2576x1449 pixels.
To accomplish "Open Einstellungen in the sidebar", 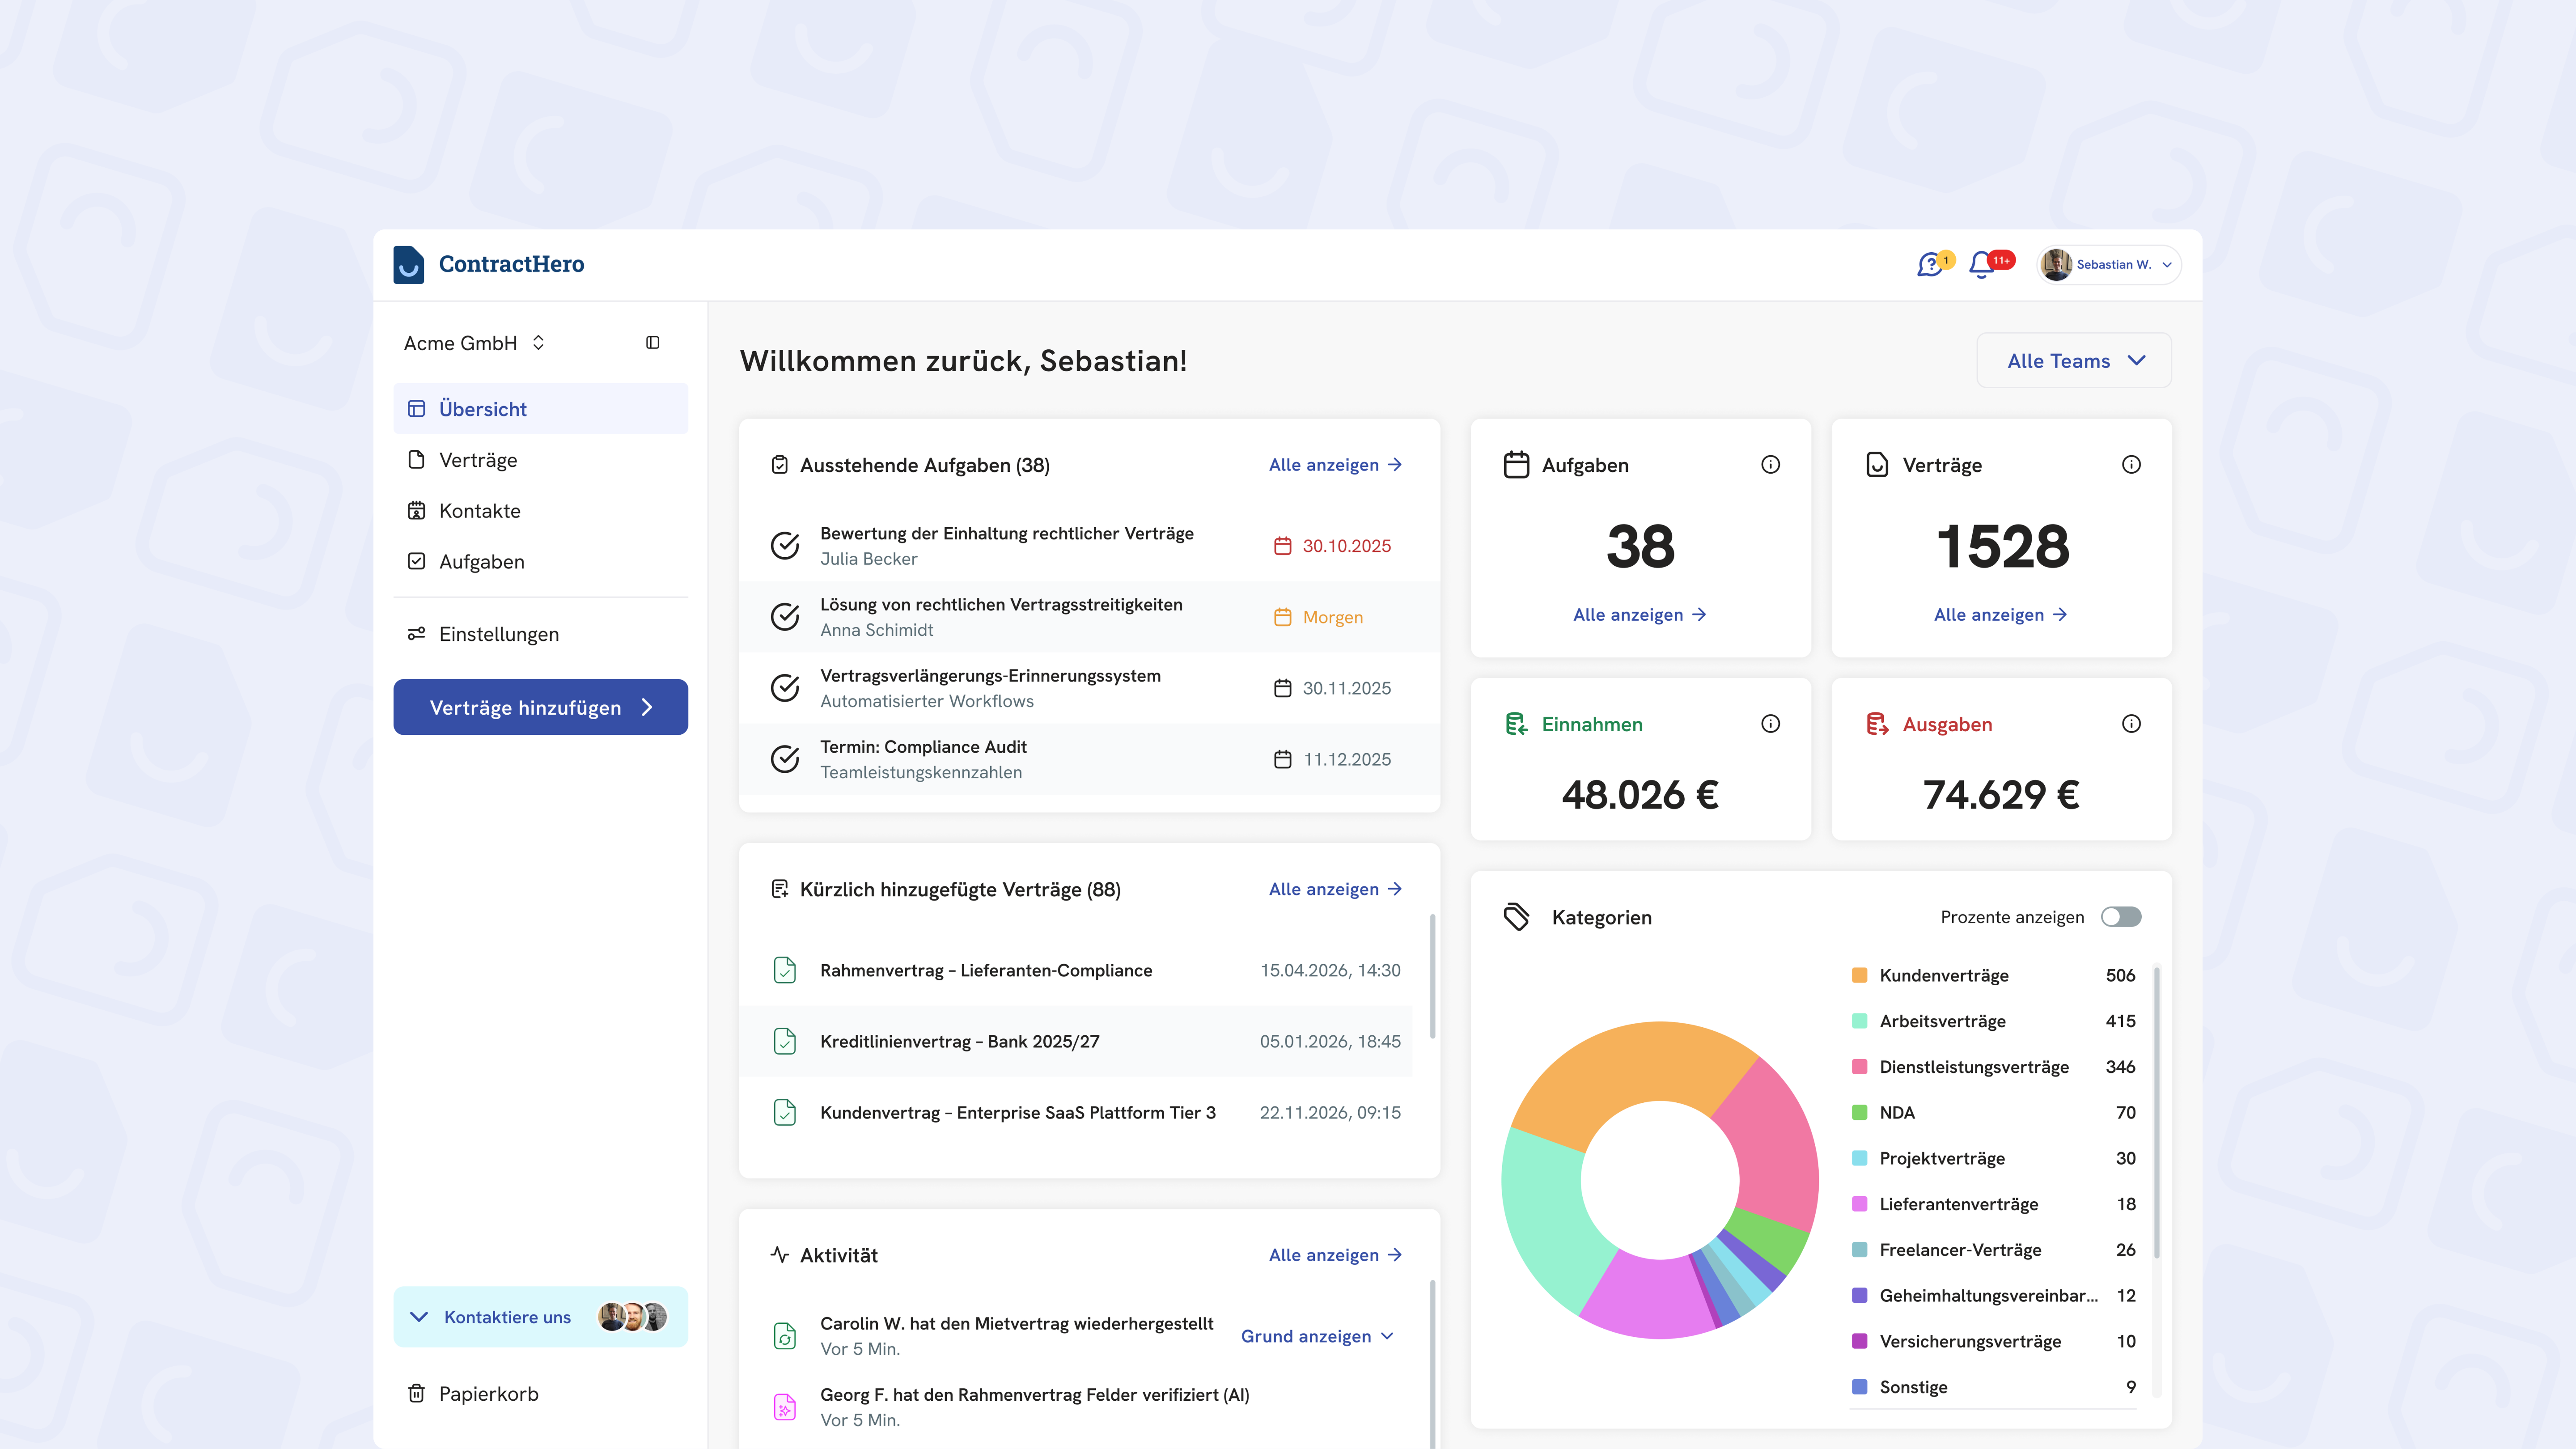I will (498, 634).
